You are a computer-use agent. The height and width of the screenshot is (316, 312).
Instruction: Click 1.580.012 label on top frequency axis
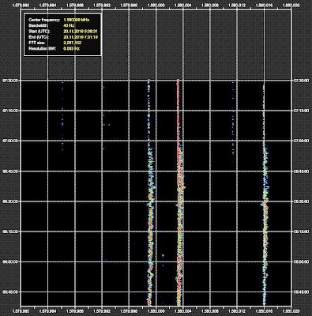237,5
